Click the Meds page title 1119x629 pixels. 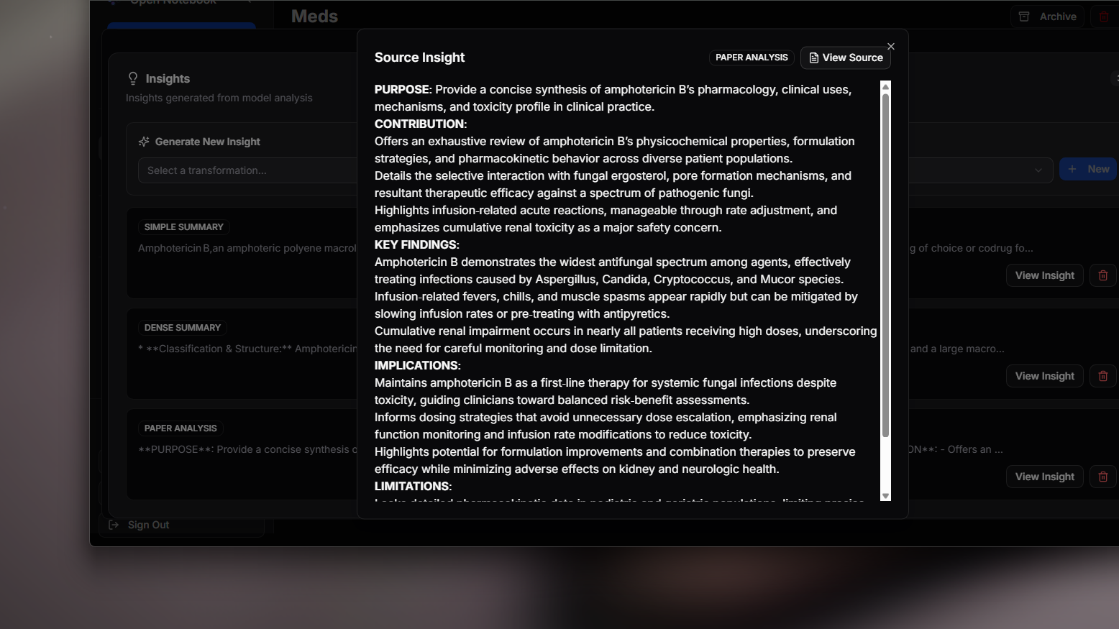314,17
